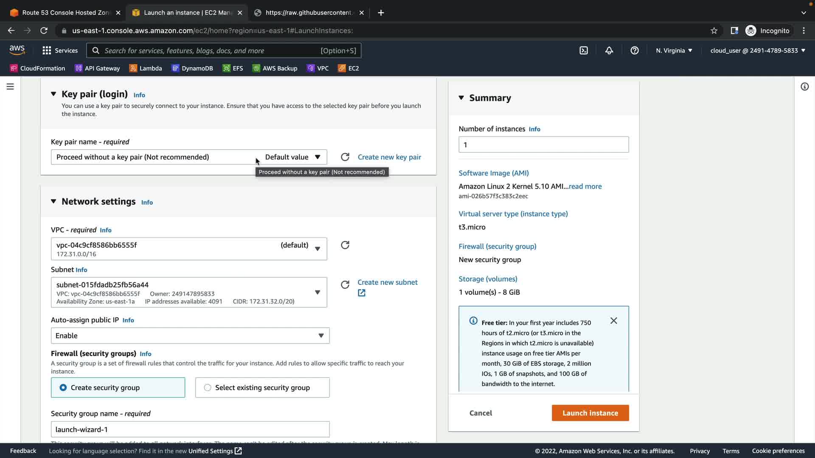
Task: Select Create security group radio option
Action: 63,388
